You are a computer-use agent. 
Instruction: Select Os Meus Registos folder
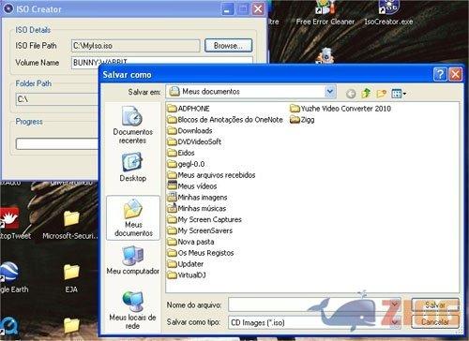[201, 253]
